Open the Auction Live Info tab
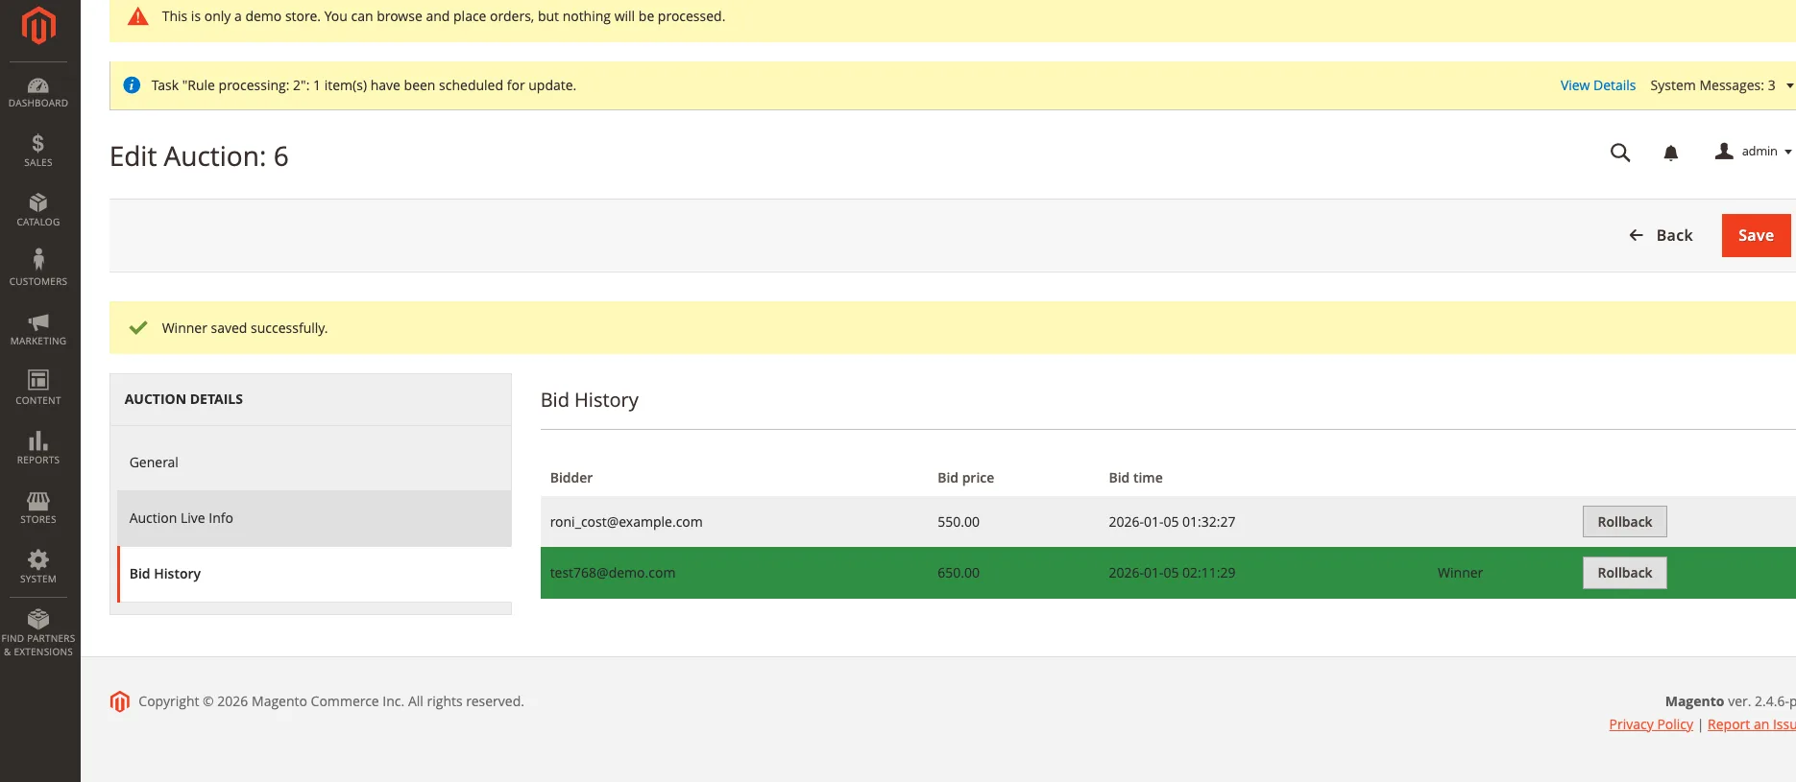 click(x=314, y=518)
